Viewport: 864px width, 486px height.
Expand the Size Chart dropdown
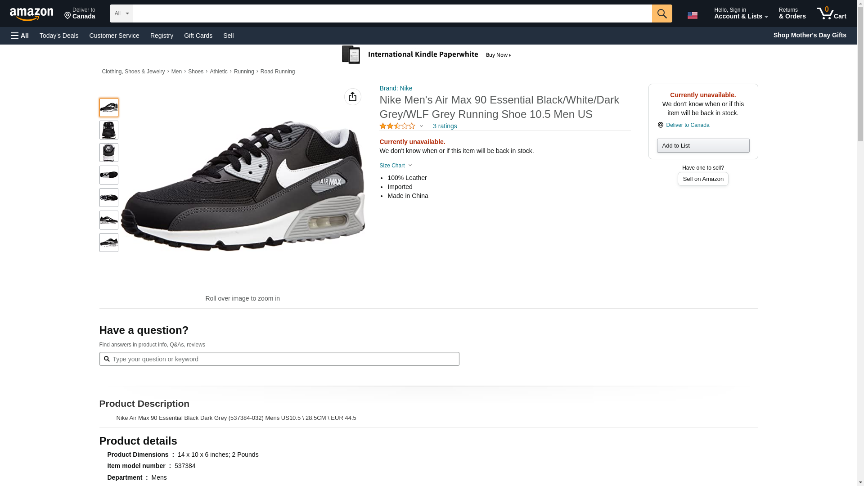coord(396,166)
